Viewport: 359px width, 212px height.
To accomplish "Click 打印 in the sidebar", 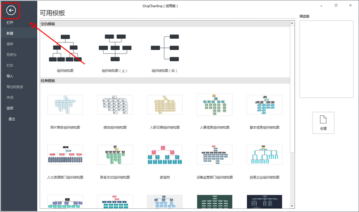I will (10, 65).
